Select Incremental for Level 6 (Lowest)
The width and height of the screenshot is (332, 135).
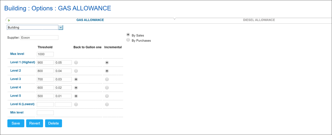[107, 104]
